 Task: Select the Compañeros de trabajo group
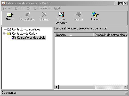tap(31, 38)
